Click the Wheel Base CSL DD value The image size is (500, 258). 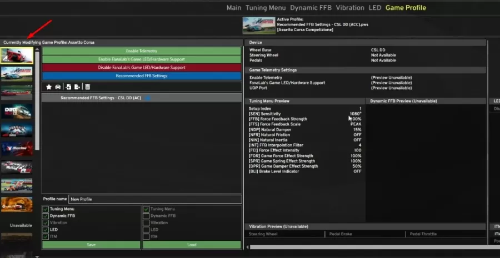378,50
